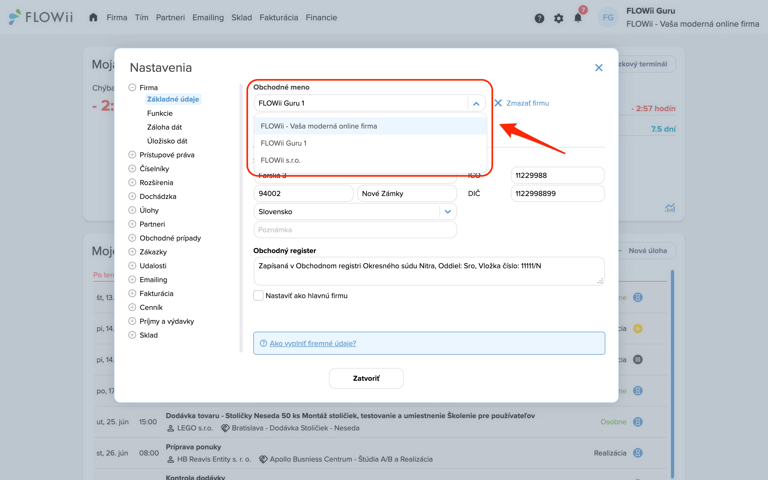Click the dark pause status icon

[x=638, y=360]
